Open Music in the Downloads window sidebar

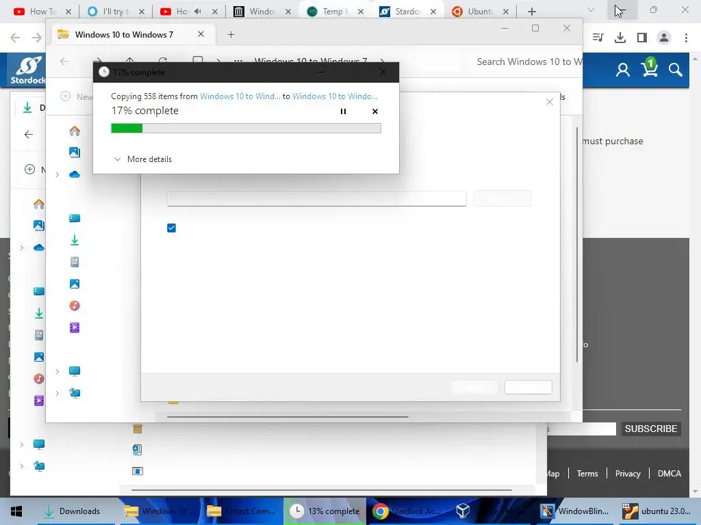coord(39,379)
